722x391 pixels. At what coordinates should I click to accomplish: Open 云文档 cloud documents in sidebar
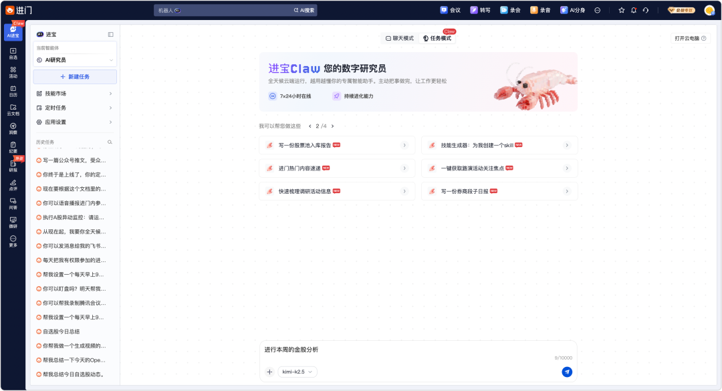[x=13, y=110]
